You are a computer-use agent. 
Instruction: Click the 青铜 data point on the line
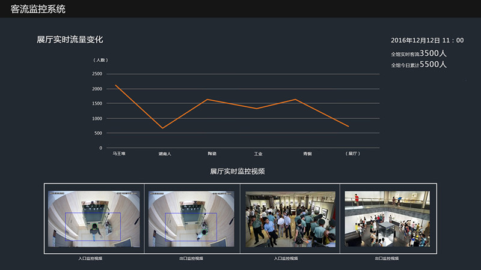coord(296,100)
